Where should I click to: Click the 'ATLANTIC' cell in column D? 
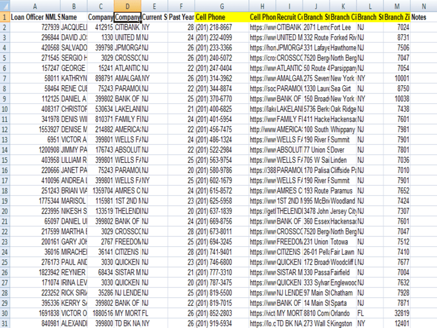(x=127, y=68)
